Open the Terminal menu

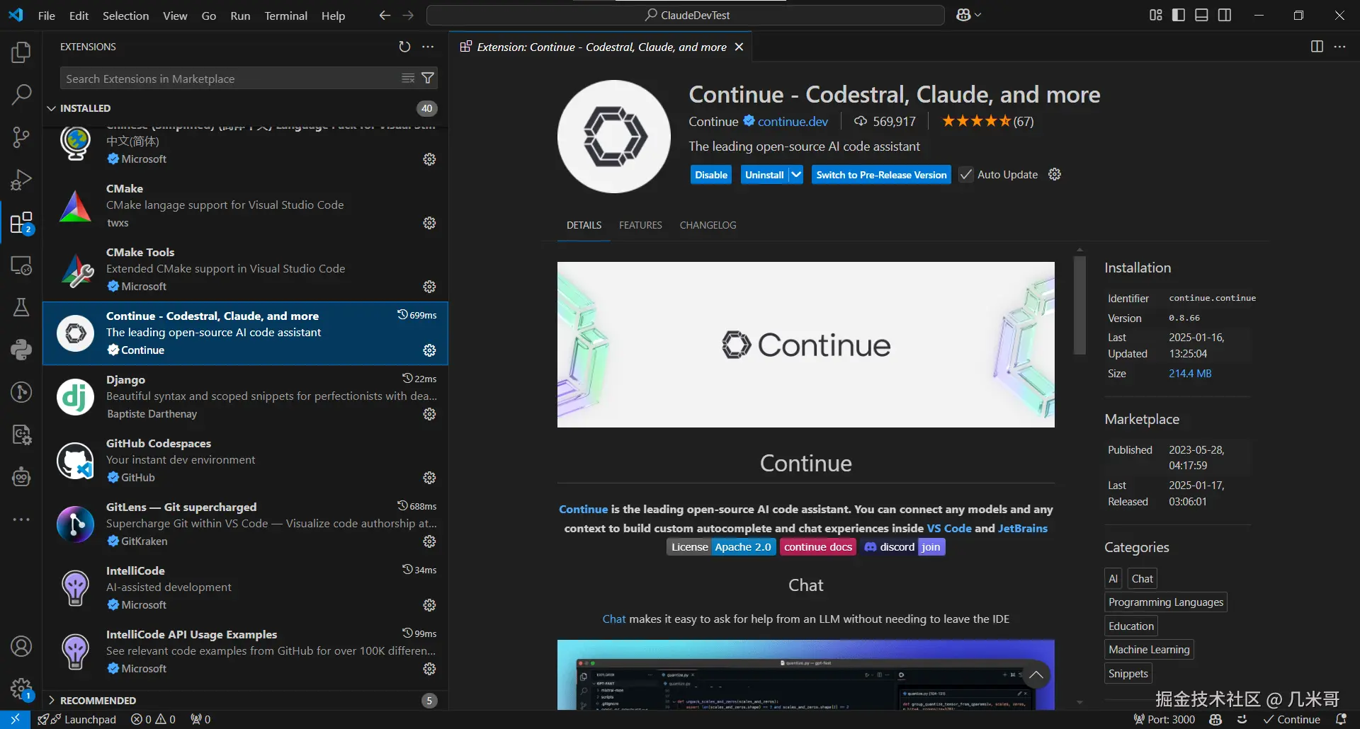coord(285,15)
